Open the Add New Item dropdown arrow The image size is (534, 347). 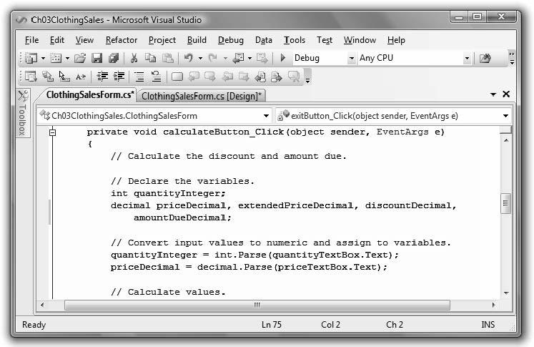(67, 59)
